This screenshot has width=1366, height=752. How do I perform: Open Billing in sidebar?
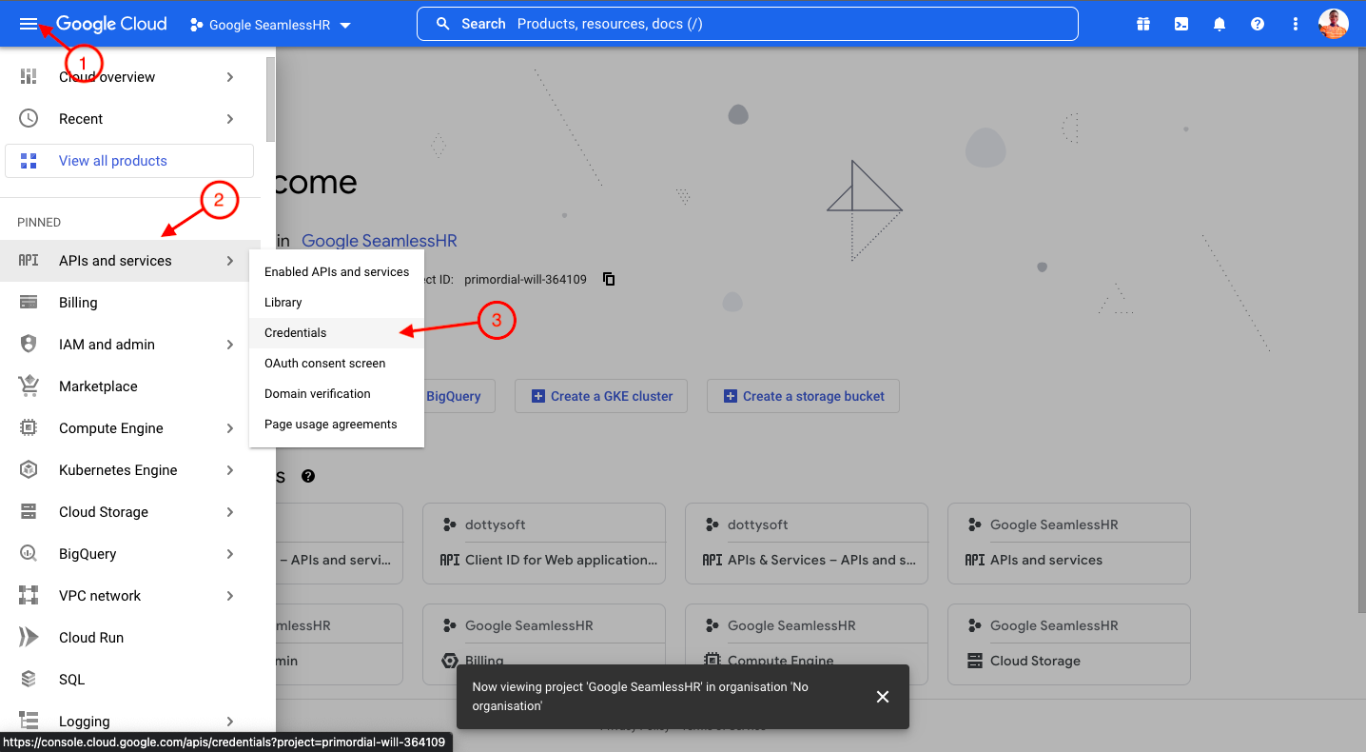coord(130,303)
